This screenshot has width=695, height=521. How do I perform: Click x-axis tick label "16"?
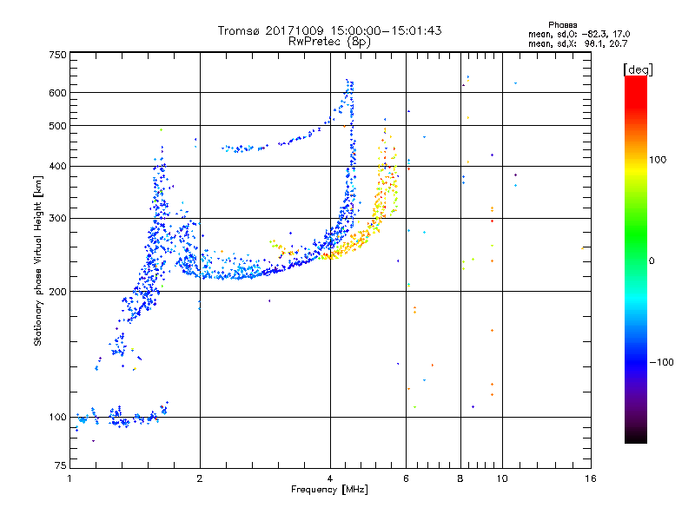[591, 478]
